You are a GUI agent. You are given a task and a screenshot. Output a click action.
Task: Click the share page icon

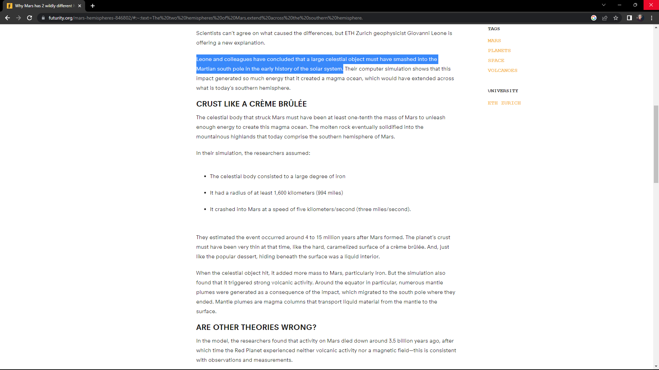pyautogui.click(x=605, y=18)
